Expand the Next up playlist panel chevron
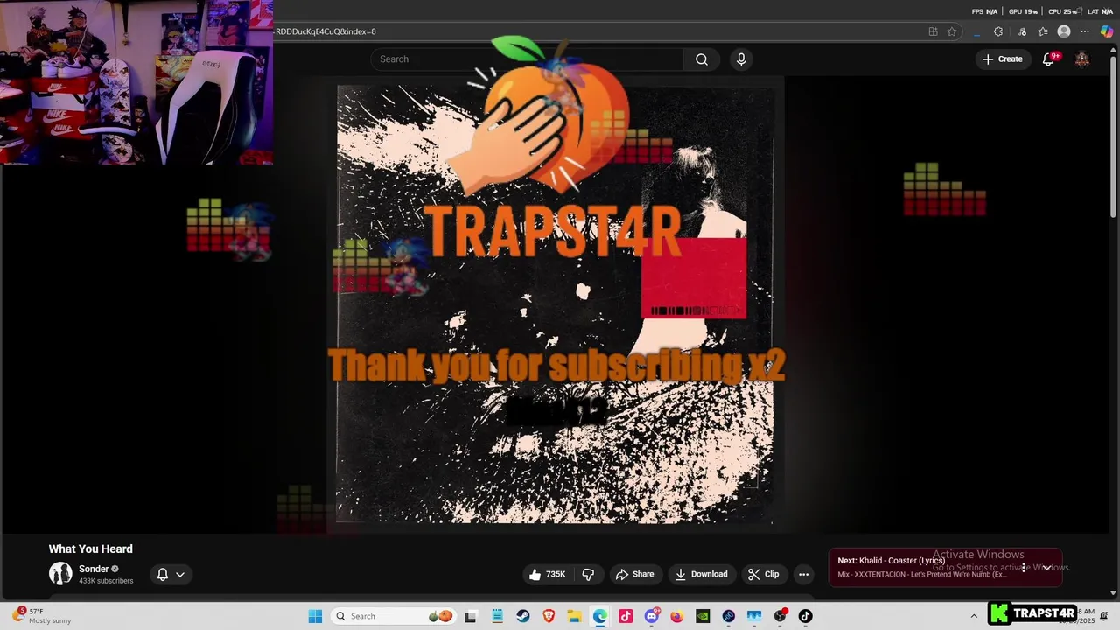 click(1046, 567)
